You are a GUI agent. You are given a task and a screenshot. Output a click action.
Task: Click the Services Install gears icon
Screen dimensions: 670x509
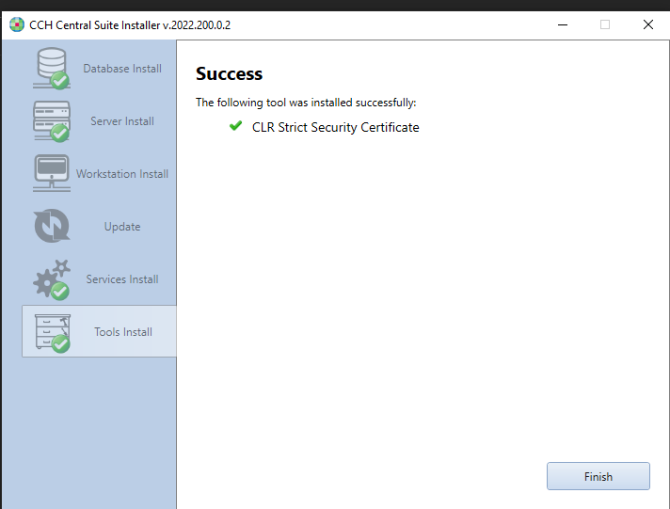[x=52, y=279]
